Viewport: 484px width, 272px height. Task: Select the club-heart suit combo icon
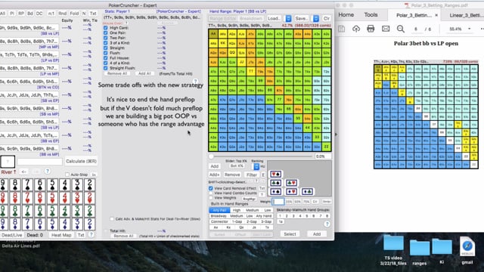[x=291, y=183]
